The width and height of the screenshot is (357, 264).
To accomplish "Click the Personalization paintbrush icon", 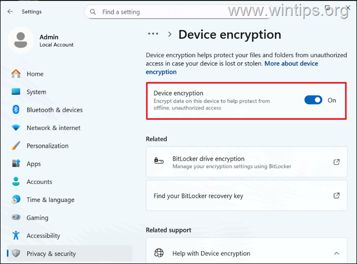I will click(16, 146).
